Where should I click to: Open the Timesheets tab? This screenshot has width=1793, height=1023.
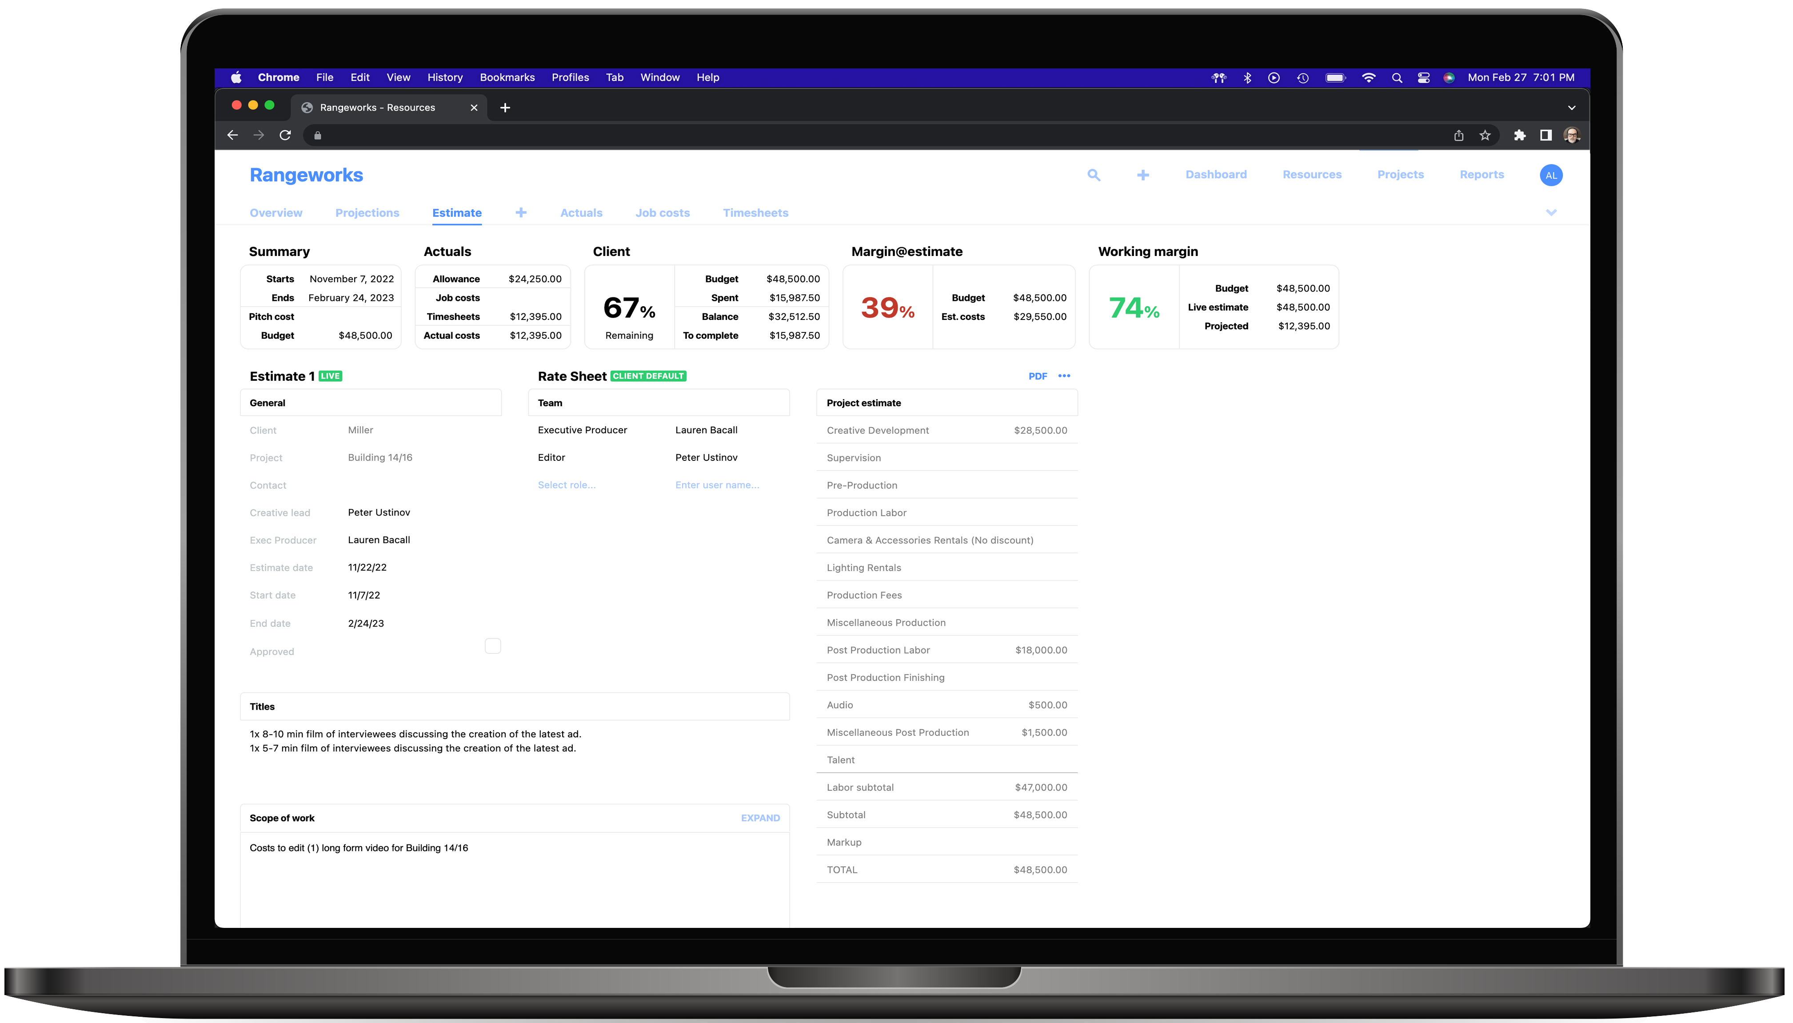(755, 212)
